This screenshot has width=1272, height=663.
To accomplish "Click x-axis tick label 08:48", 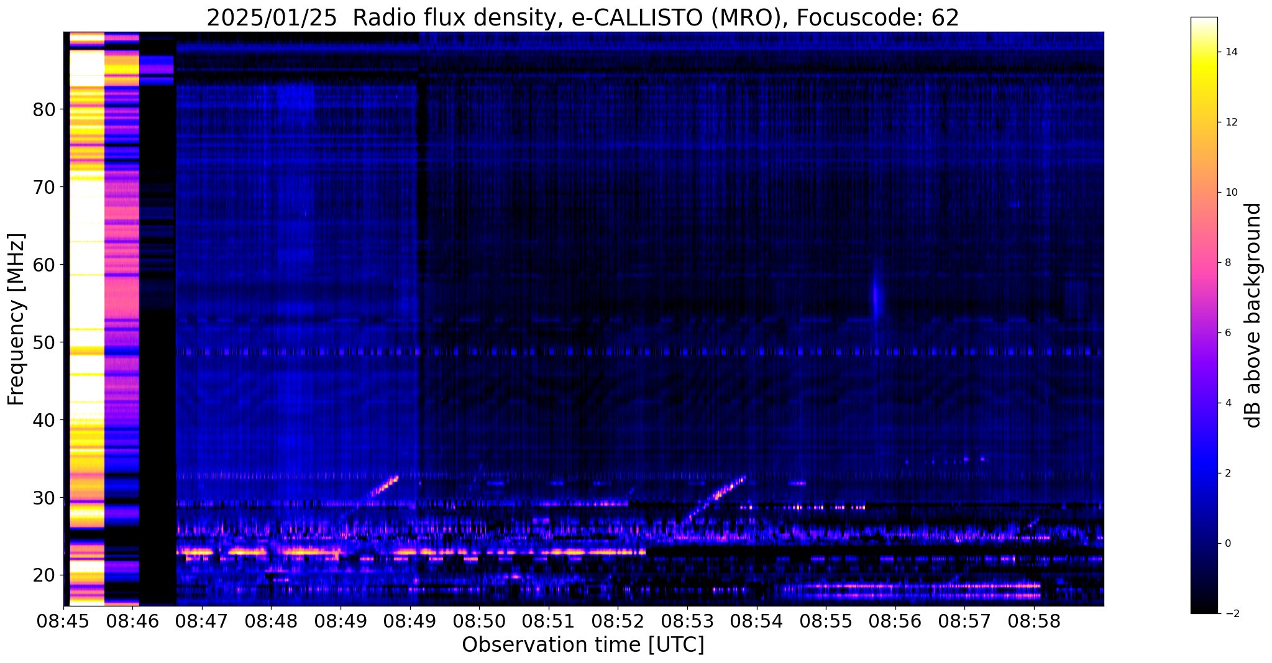I will (272, 622).
